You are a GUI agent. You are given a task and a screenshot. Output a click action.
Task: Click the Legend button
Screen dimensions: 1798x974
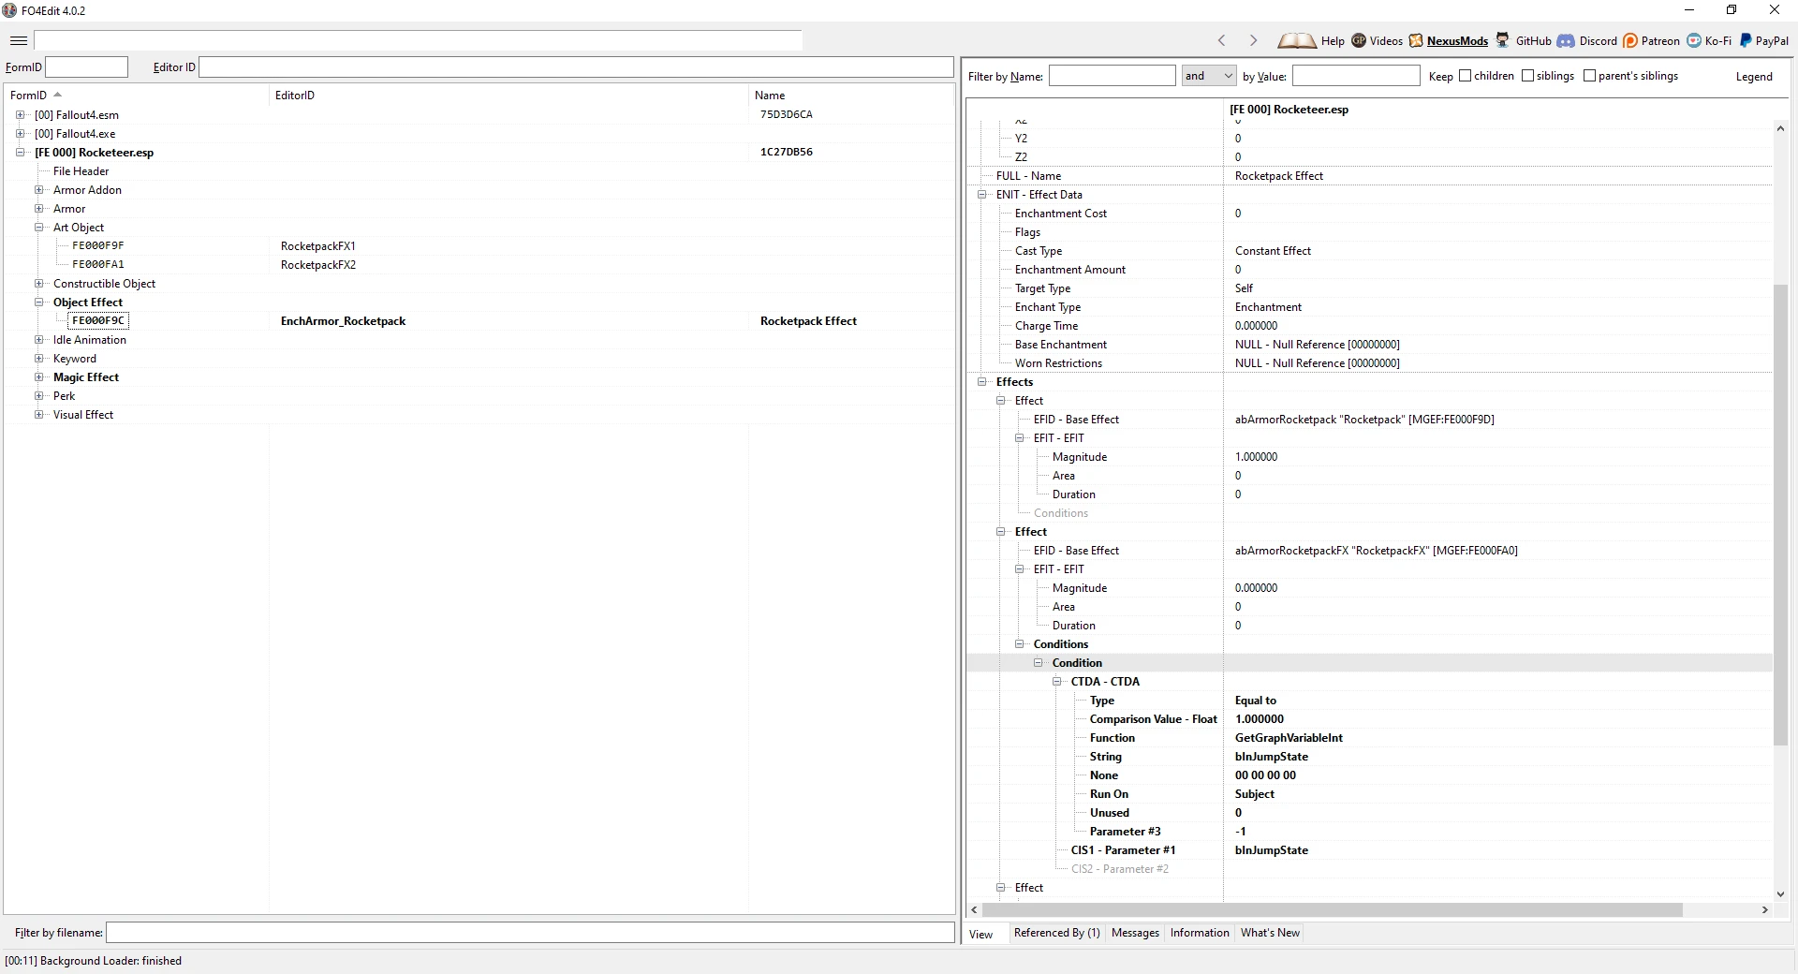pyautogui.click(x=1753, y=77)
